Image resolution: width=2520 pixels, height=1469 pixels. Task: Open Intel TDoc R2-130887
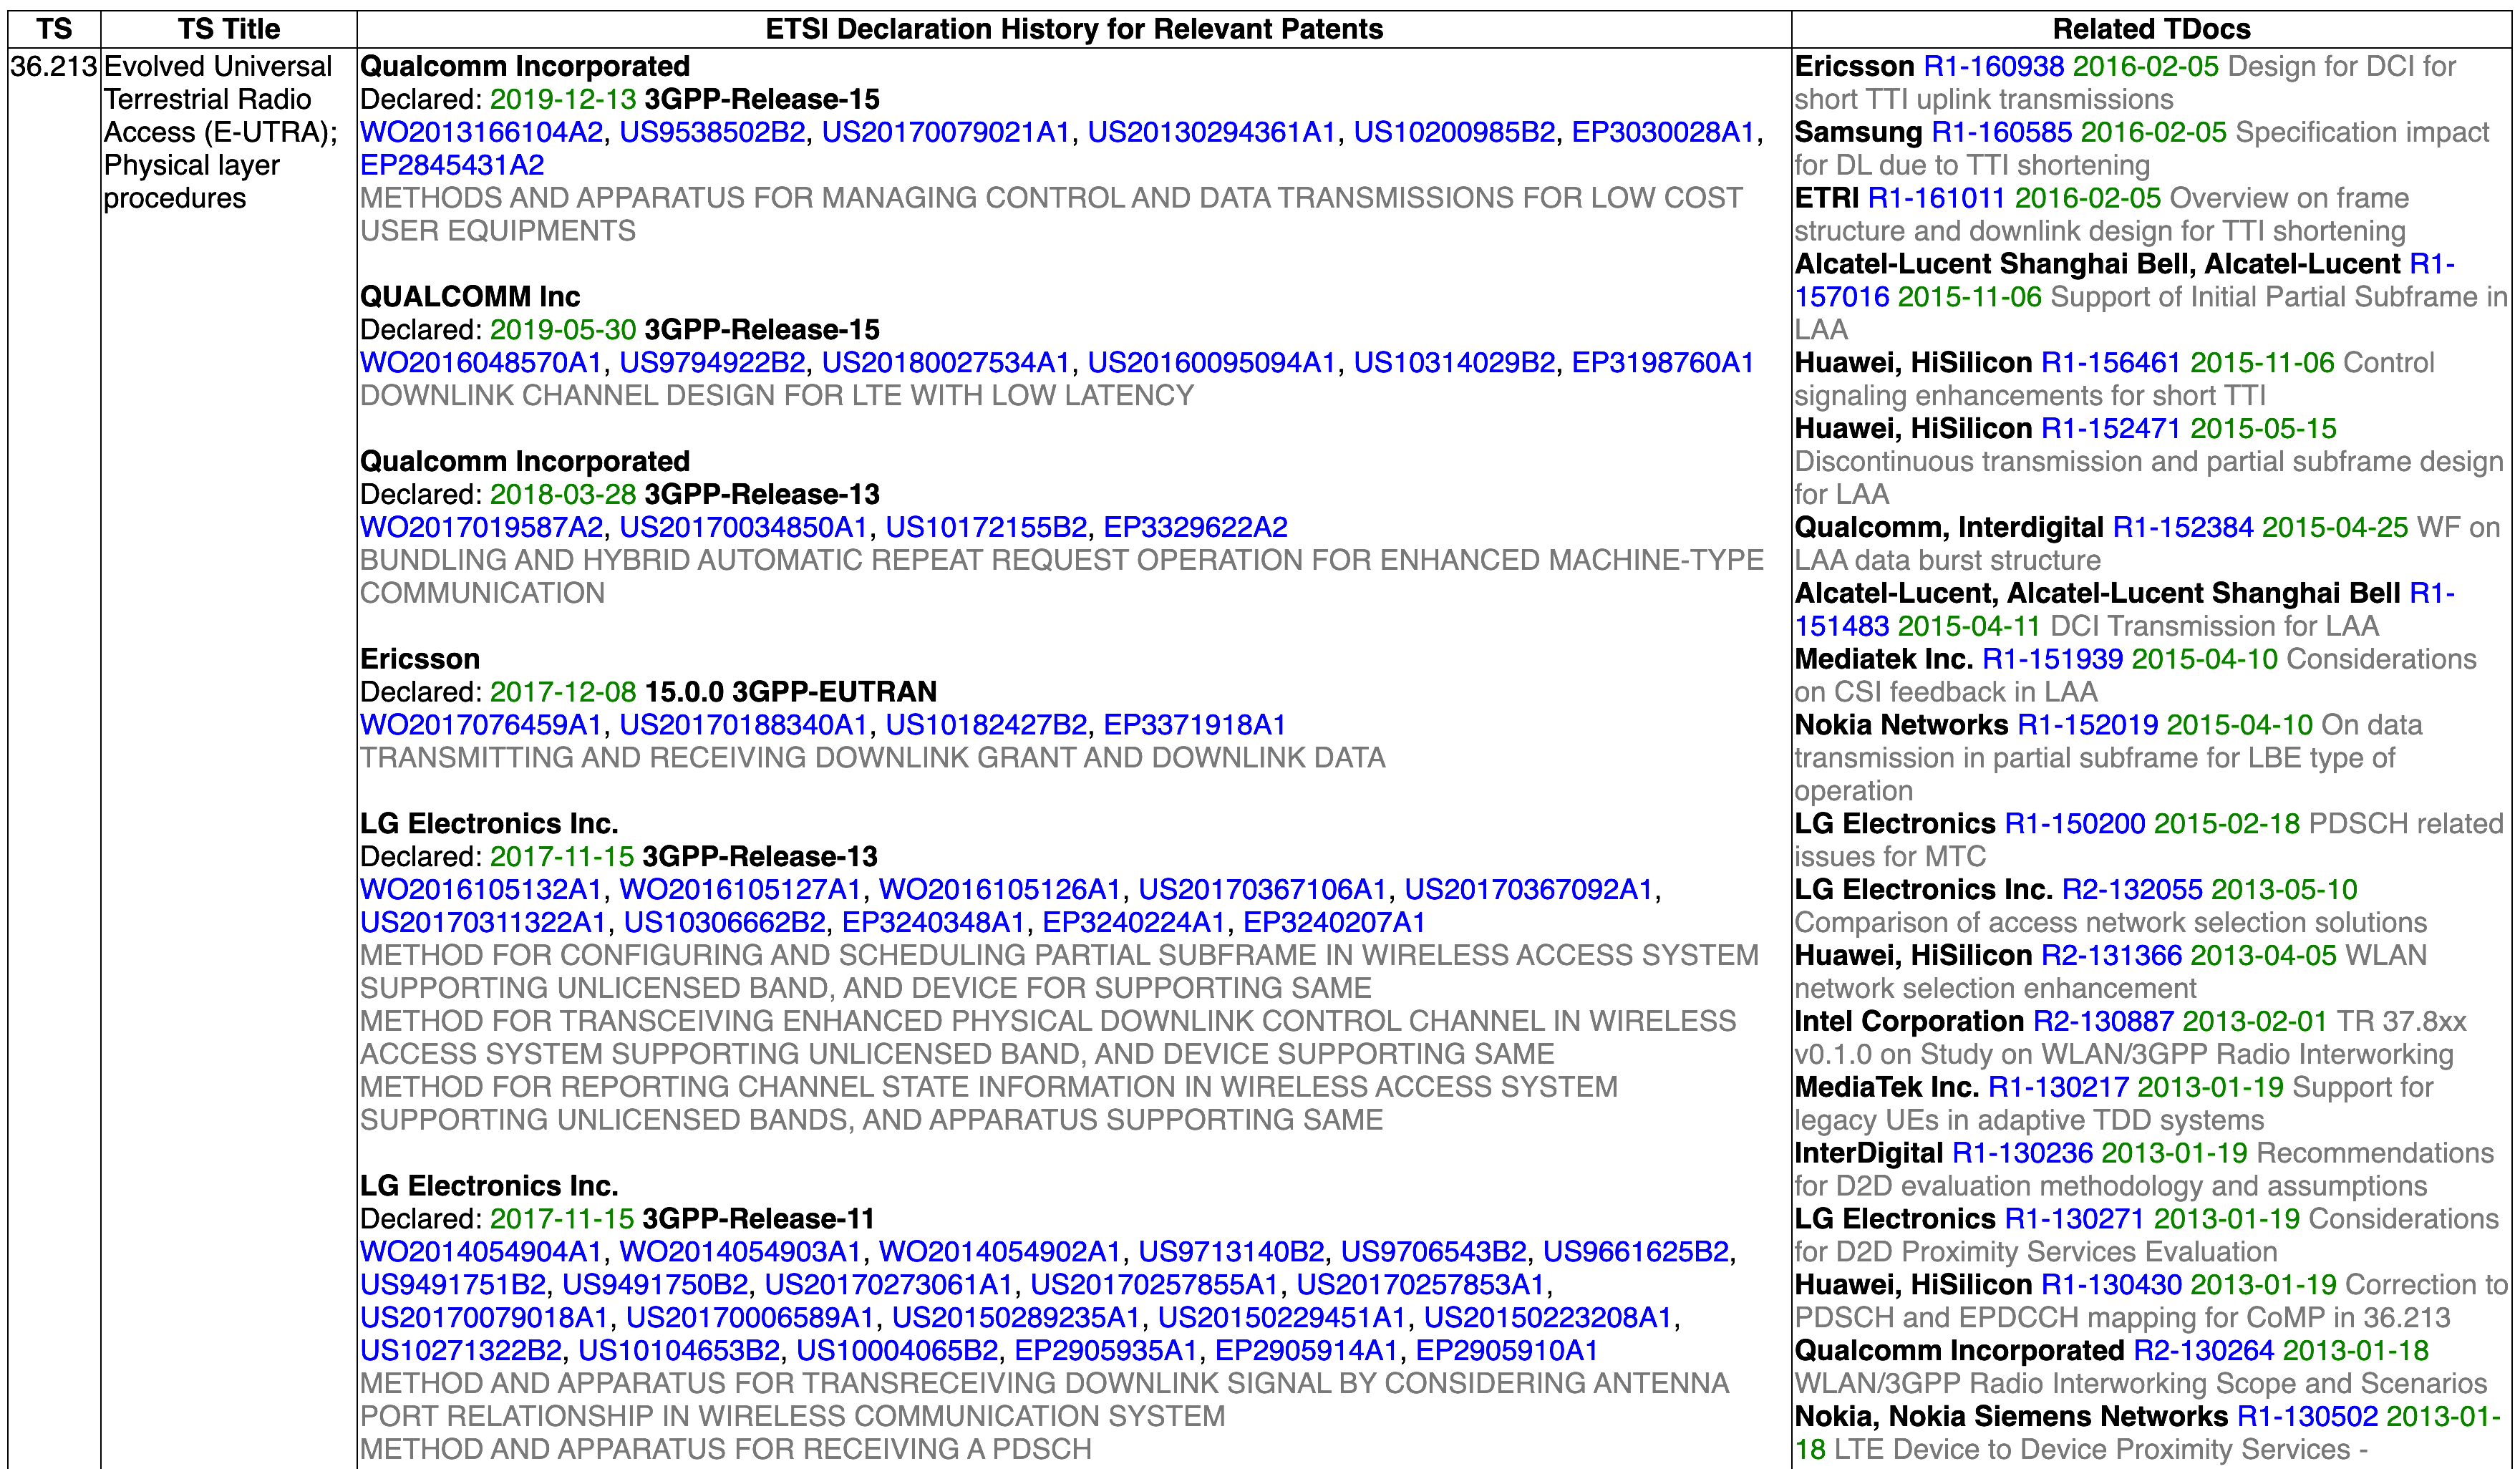pos(2103,1021)
